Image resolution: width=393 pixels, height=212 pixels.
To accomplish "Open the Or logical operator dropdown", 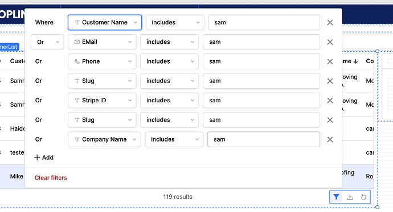I will click(x=47, y=42).
